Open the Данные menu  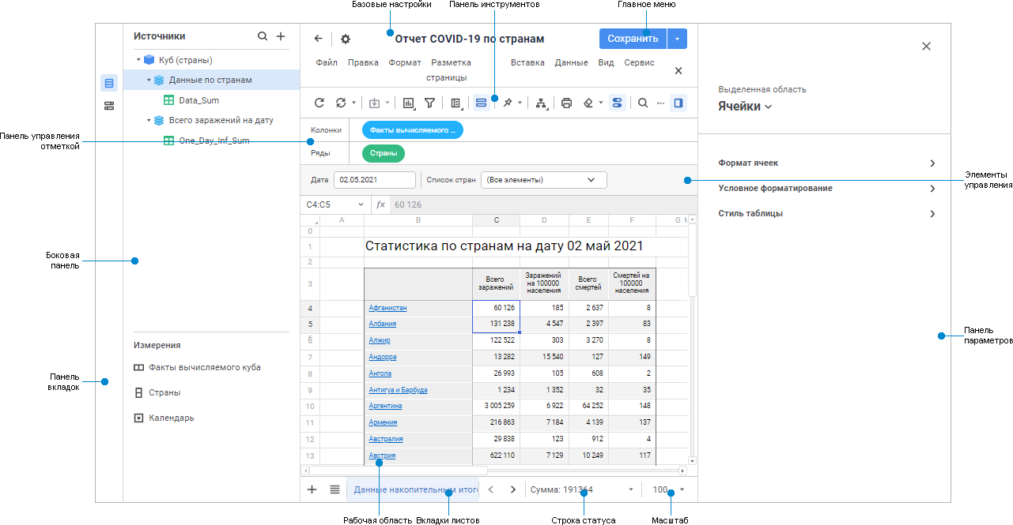click(571, 62)
